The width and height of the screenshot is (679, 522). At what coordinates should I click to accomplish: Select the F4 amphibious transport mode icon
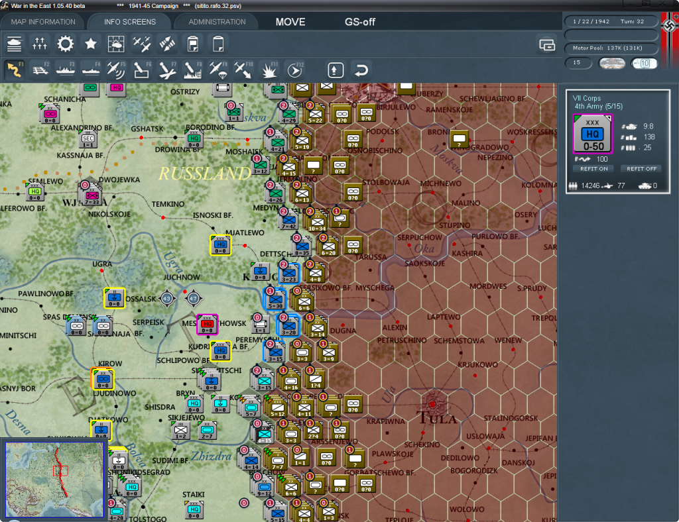[91, 70]
